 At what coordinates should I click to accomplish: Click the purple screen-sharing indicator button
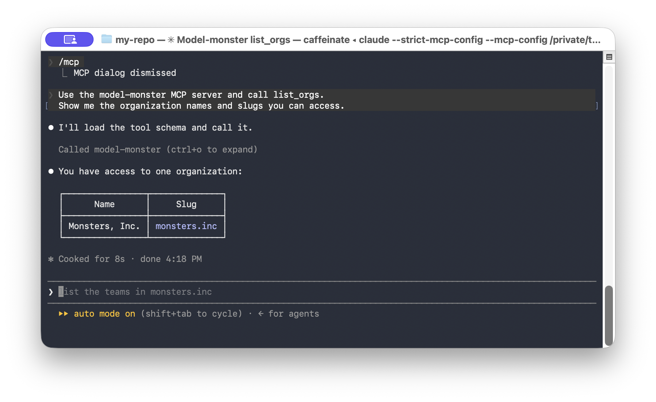pyautogui.click(x=69, y=39)
